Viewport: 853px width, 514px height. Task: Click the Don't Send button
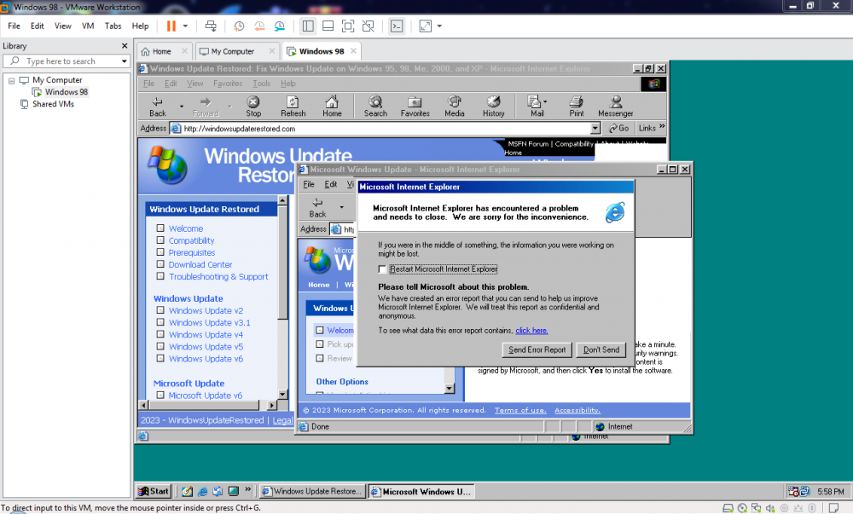601,349
